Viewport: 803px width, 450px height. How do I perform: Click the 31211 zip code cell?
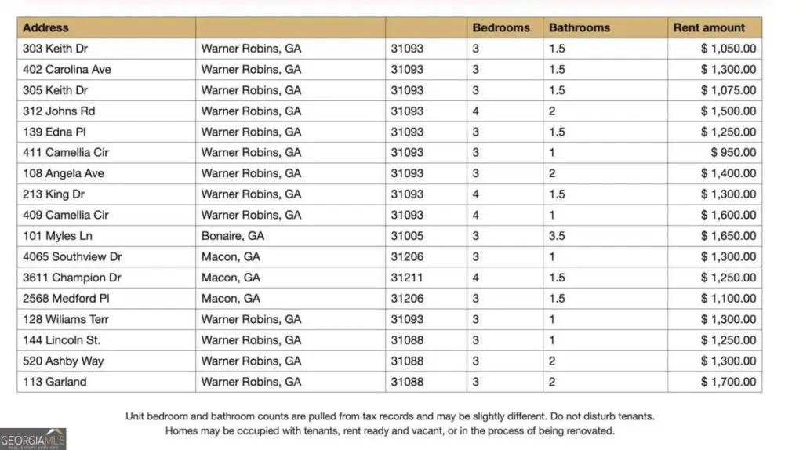407,278
